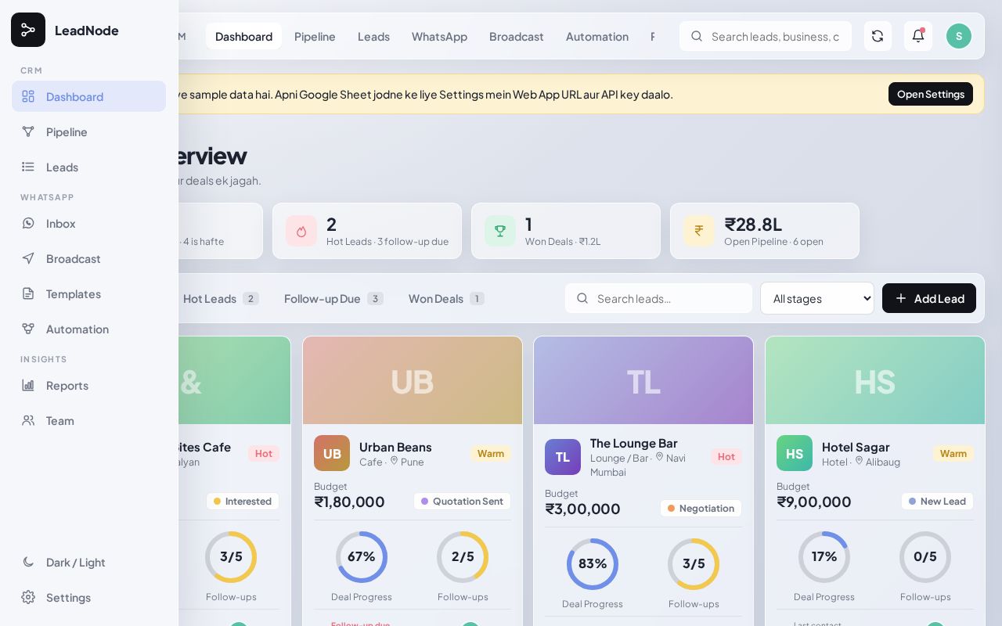The height and width of the screenshot is (626, 1002).
Task: Click the Open Pipeline rupee icon
Action: point(699,231)
